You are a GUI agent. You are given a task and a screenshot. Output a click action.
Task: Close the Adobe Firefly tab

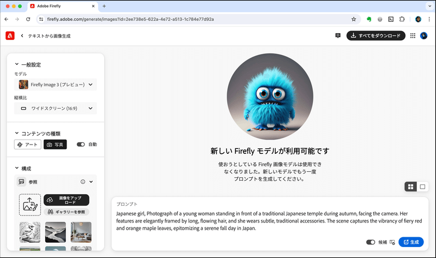pyautogui.click(x=93, y=6)
